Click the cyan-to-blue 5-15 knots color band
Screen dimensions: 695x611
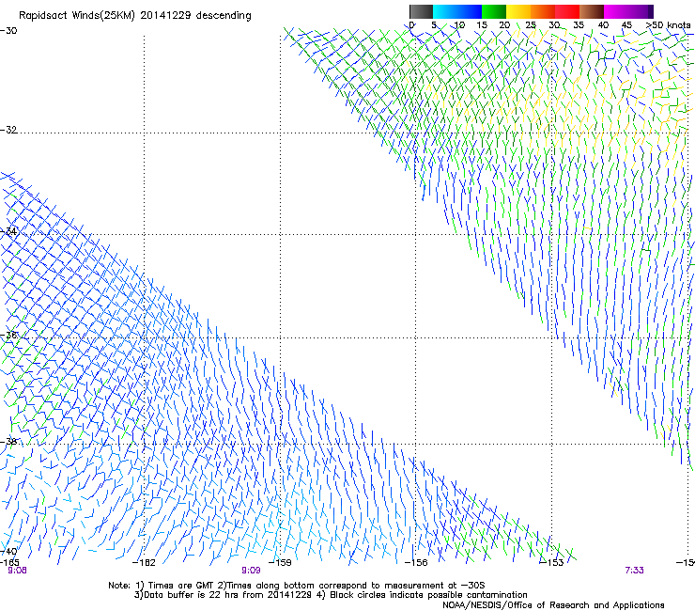(457, 11)
